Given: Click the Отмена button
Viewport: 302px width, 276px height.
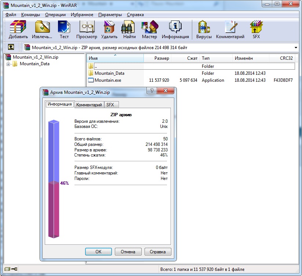Looking at the screenshot, I should coord(128,251).
